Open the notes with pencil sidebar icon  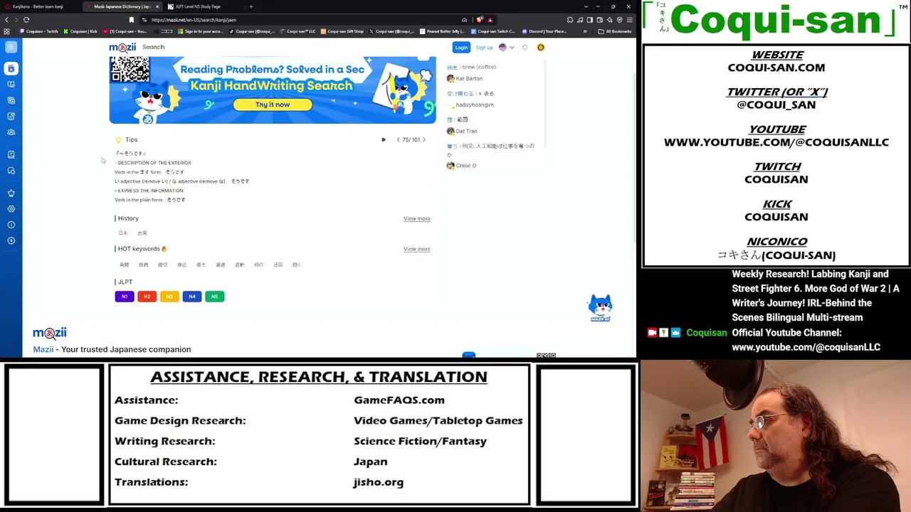(x=11, y=116)
